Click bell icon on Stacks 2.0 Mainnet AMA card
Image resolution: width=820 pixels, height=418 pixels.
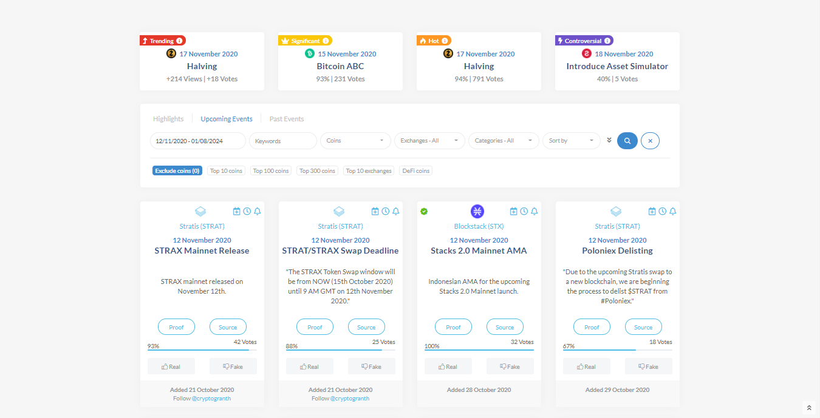[534, 211]
